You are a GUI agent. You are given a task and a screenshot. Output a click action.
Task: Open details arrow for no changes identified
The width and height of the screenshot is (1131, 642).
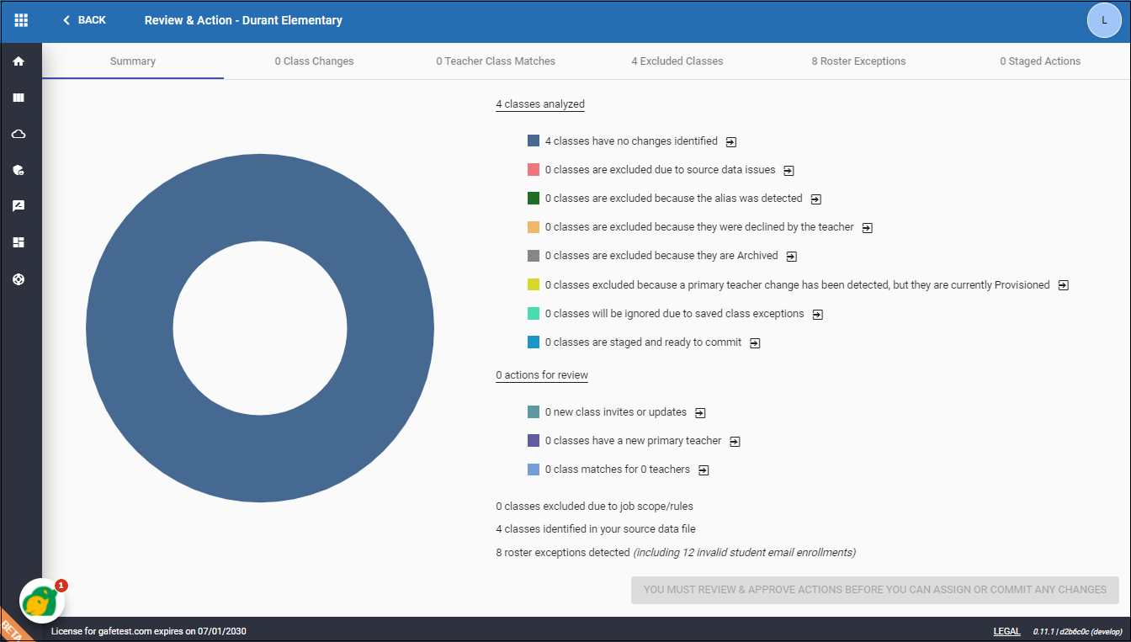coord(731,142)
